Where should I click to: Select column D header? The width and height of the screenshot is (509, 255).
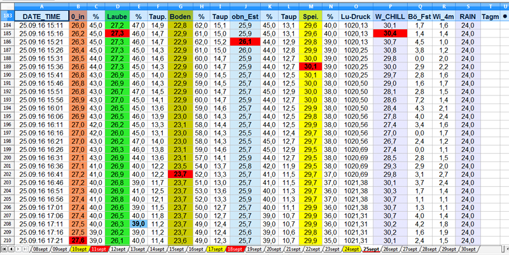click(117, 6)
